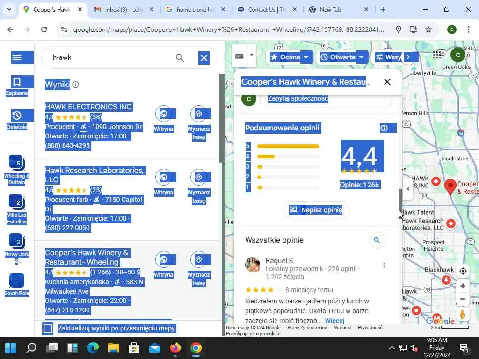Toggle Zaktualizuj wyniki po przesunięciu mapy checkbox
Viewport: 479px width, 359px height.
48,329
